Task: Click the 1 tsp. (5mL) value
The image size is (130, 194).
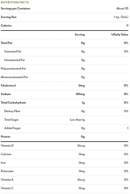Action: (x=121, y=17)
